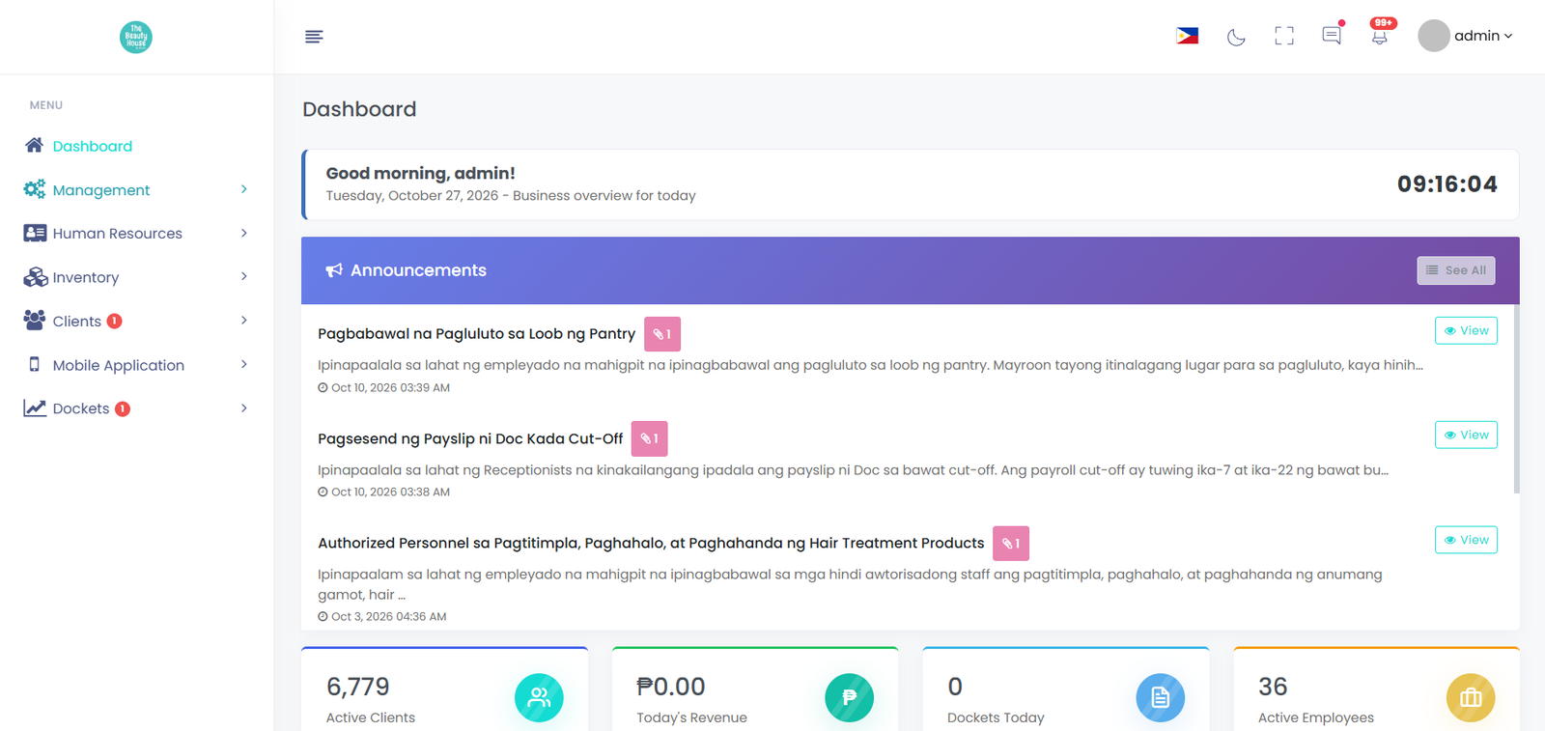This screenshot has height=731, width=1545.
Task: Enter fullscreen mode icon
Action: click(x=1284, y=37)
